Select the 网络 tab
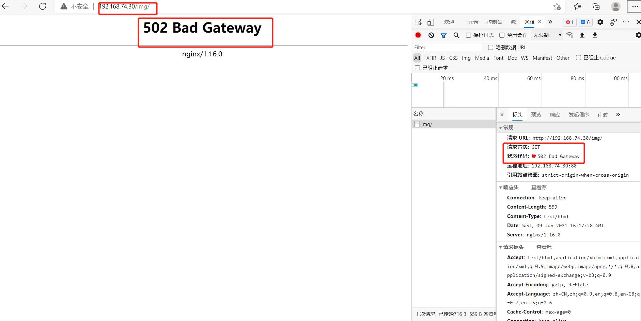This screenshot has height=321, width=641. click(x=529, y=22)
